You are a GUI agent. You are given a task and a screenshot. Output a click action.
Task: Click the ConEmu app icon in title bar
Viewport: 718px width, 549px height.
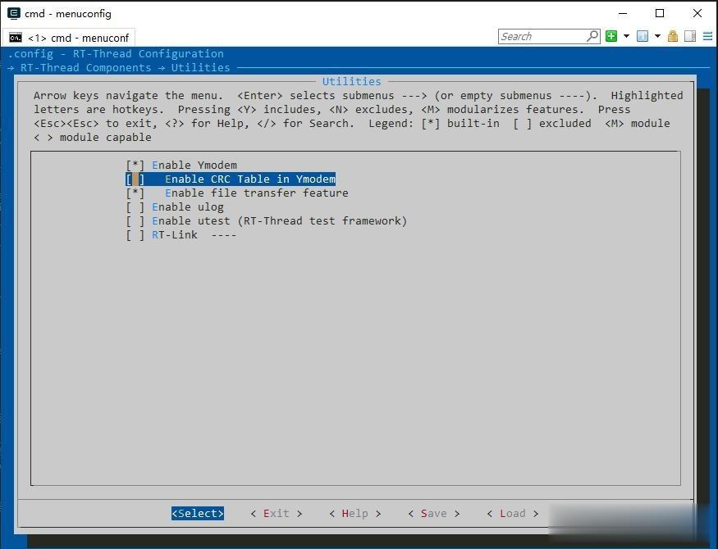tap(14, 13)
